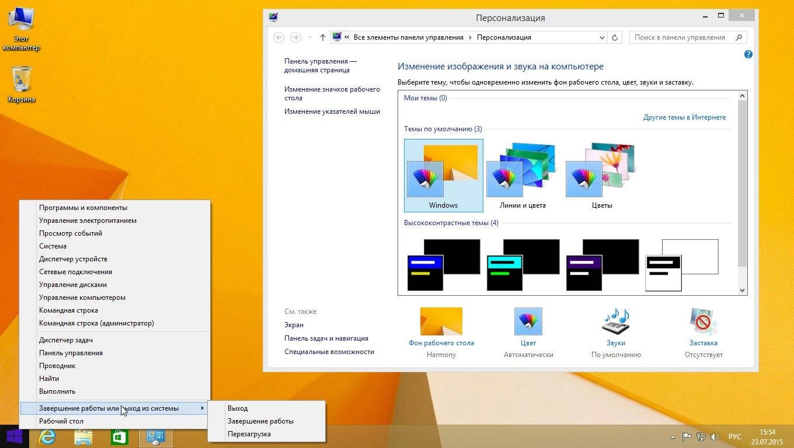Choose Управление электропитанием menu item
Image resolution: width=794 pixels, height=448 pixels.
tap(115, 220)
